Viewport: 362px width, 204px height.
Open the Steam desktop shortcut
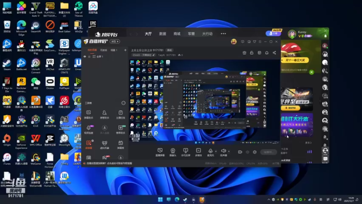coord(7,64)
